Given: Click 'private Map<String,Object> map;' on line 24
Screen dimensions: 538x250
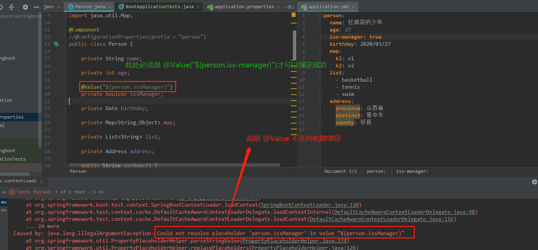Looking at the screenshot, I should click(128, 123).
